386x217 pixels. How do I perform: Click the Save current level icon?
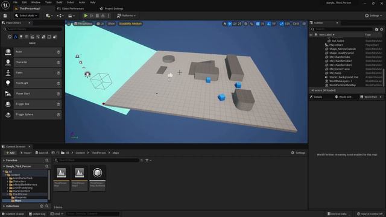[5, 16]
